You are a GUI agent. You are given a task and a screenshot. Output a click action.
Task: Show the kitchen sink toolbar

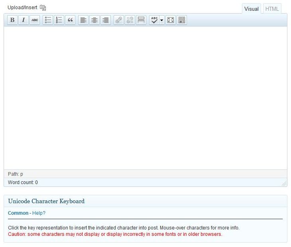(x=182, y=20)
